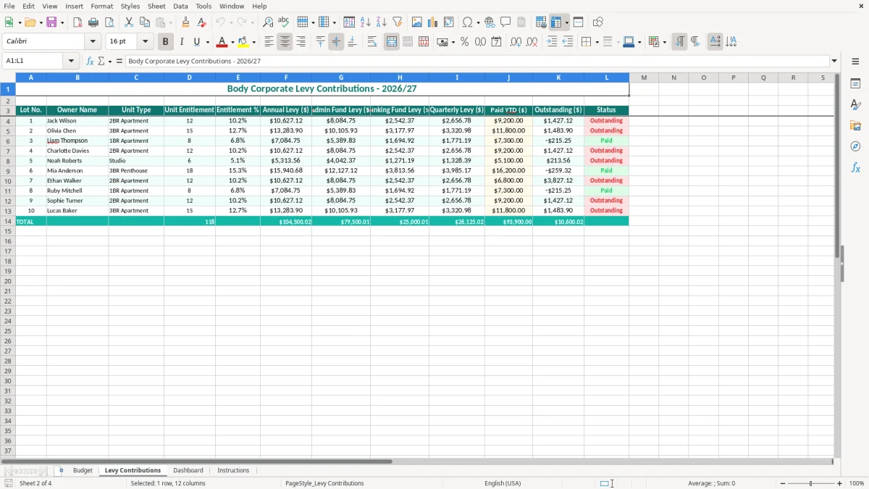Insert an image
This screenshot has height=489, width=869.
pos(417,22)
